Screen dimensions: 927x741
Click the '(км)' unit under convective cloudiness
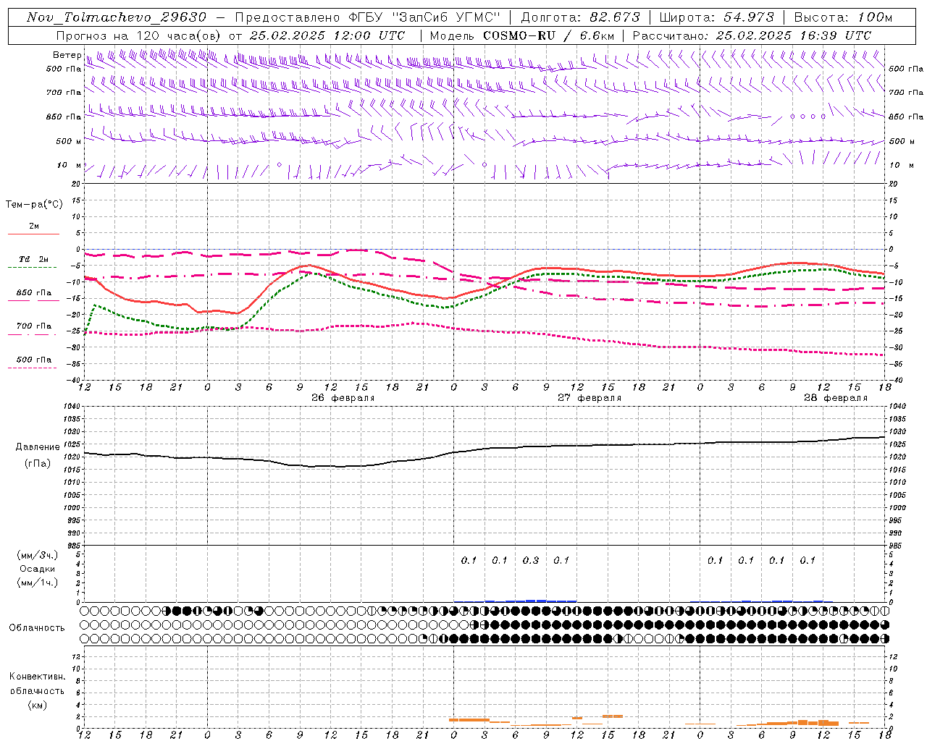coord(38,705)
